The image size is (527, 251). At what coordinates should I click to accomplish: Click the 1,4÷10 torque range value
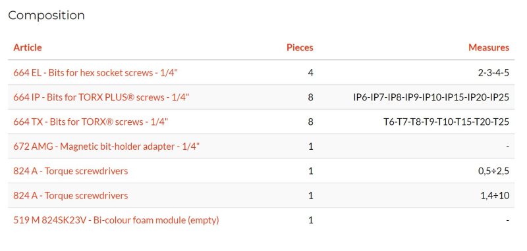tap(495, 195)
